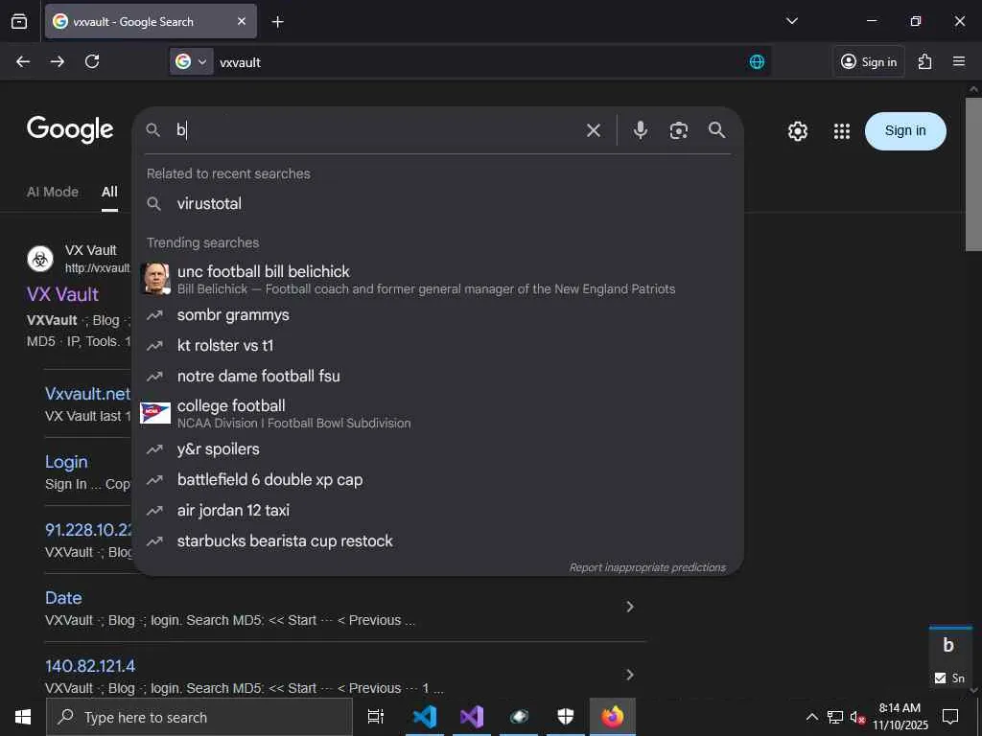982x736 pixels.
Task: Expand the Date sitelink chevron
Action: [x=629, y=607]
